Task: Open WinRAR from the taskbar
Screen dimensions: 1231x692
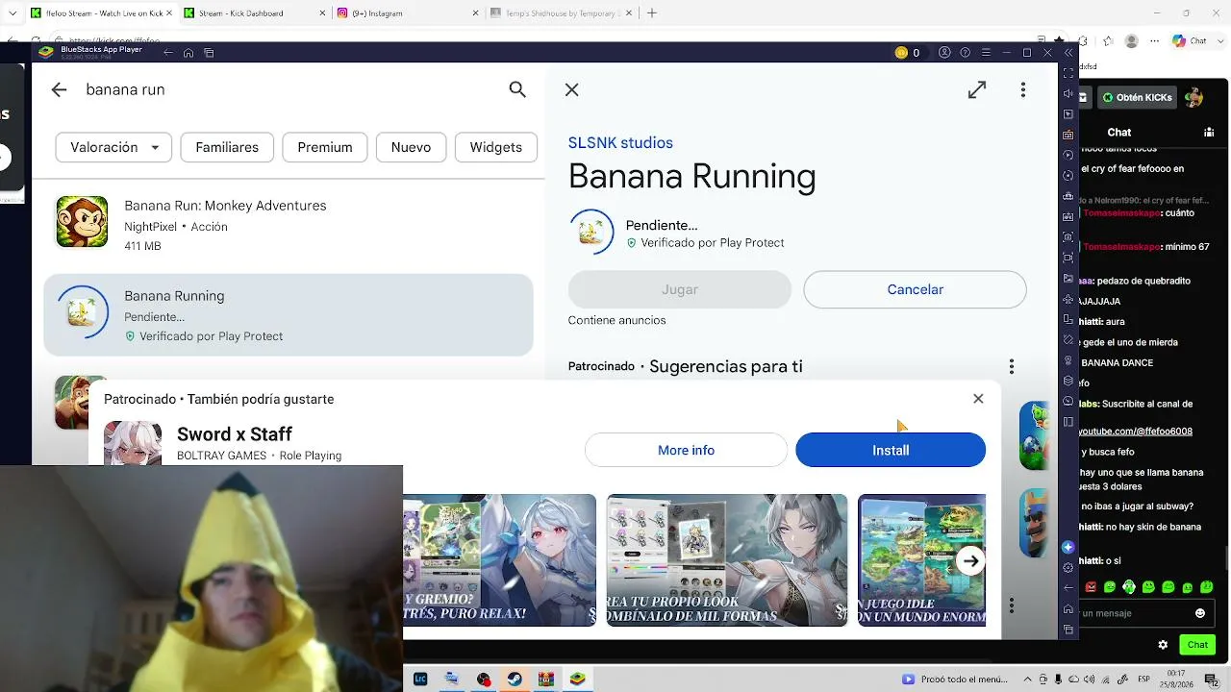Action: pos(546,679)
